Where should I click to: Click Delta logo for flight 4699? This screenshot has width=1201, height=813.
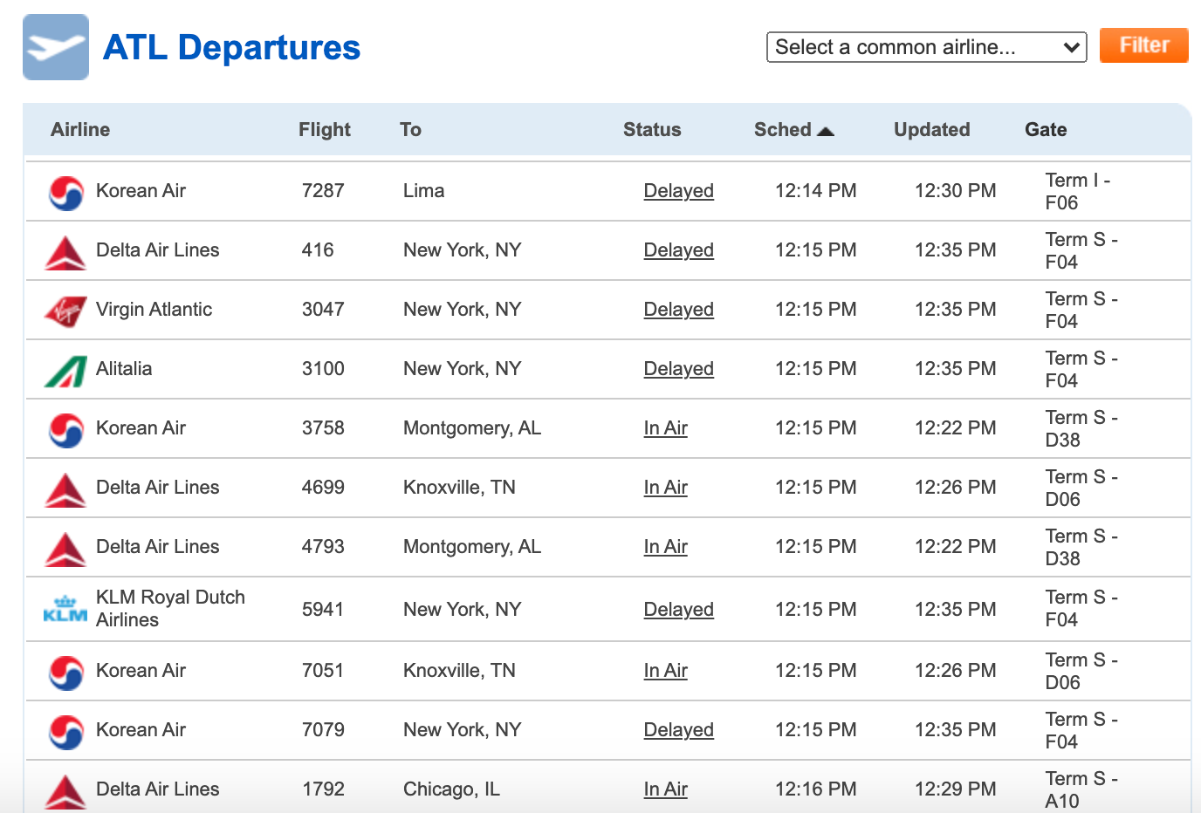pyautogui.click(x=65, y=489)
